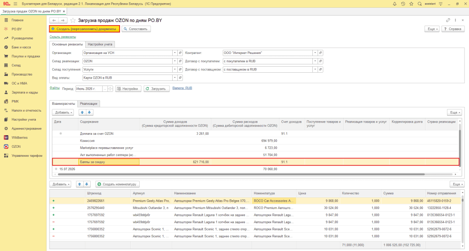Expand the 15.07.2026 settlement row
This screenshot has height=251, width=469.
56,169
